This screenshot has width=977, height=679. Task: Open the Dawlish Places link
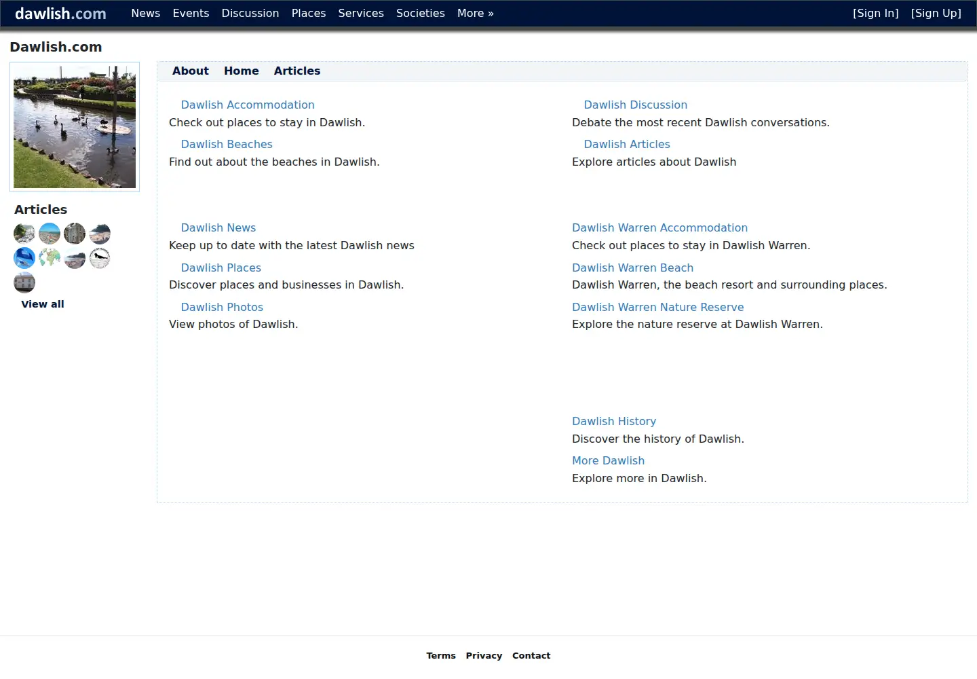click(x=221, y=268)
